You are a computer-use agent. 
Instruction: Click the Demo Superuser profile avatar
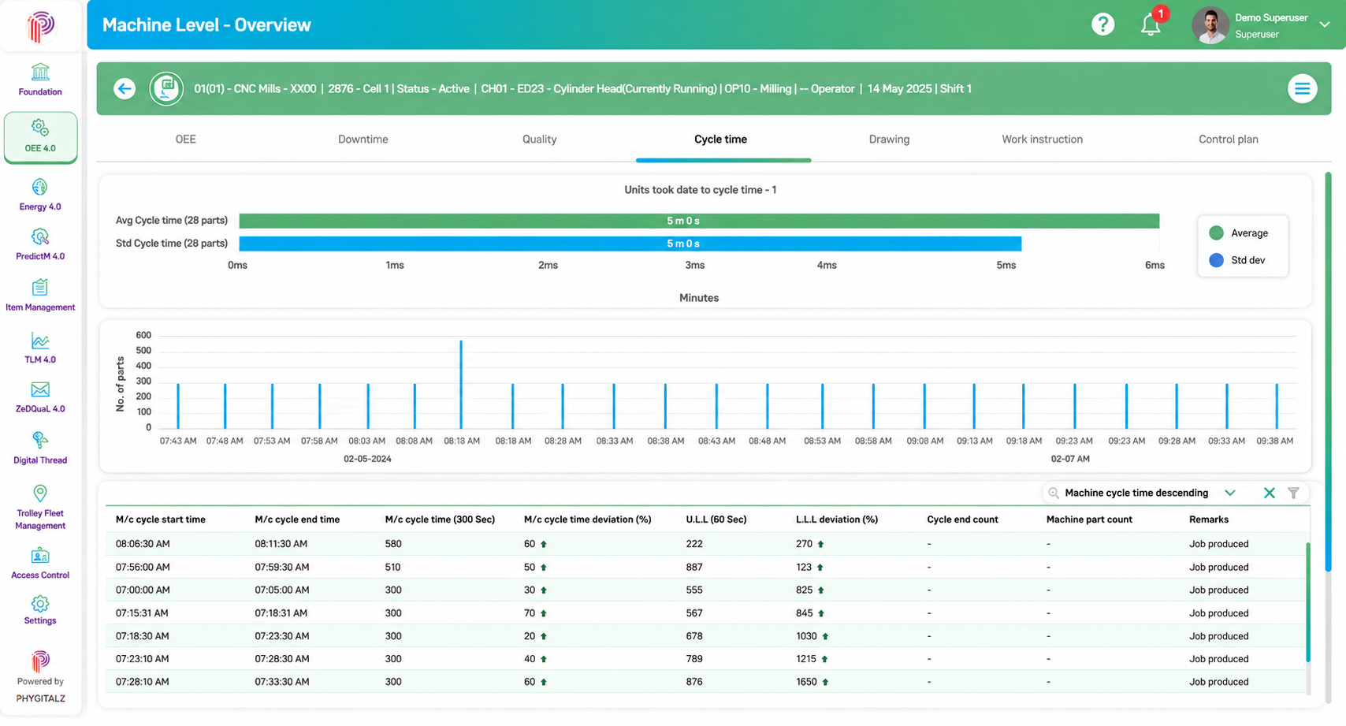click(1210, 25)
